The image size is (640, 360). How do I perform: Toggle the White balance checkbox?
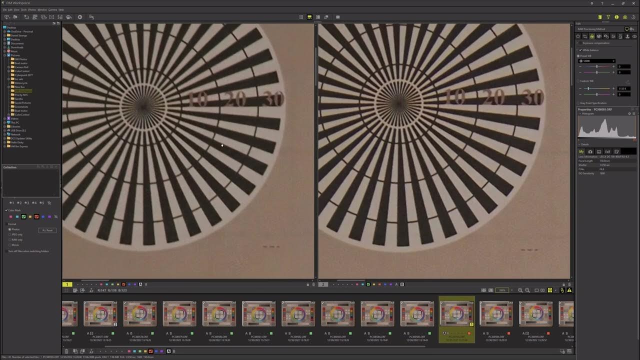tap(580, 50)
